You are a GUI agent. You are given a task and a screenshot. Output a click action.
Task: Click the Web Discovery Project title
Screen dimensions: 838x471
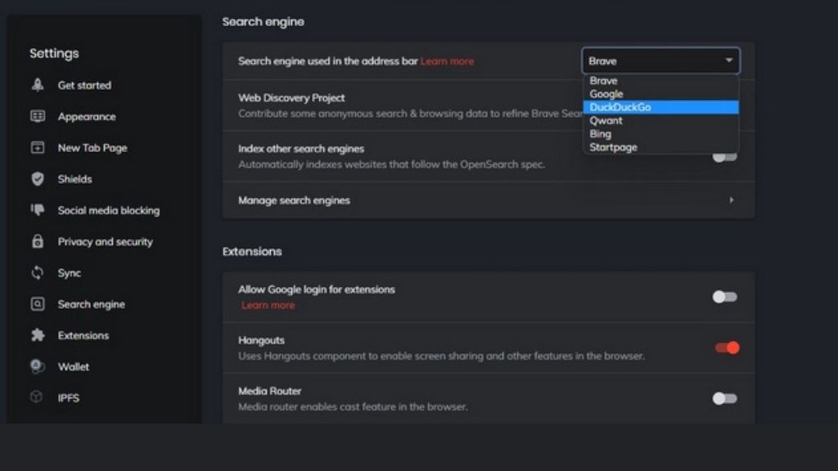coord(291,98)
